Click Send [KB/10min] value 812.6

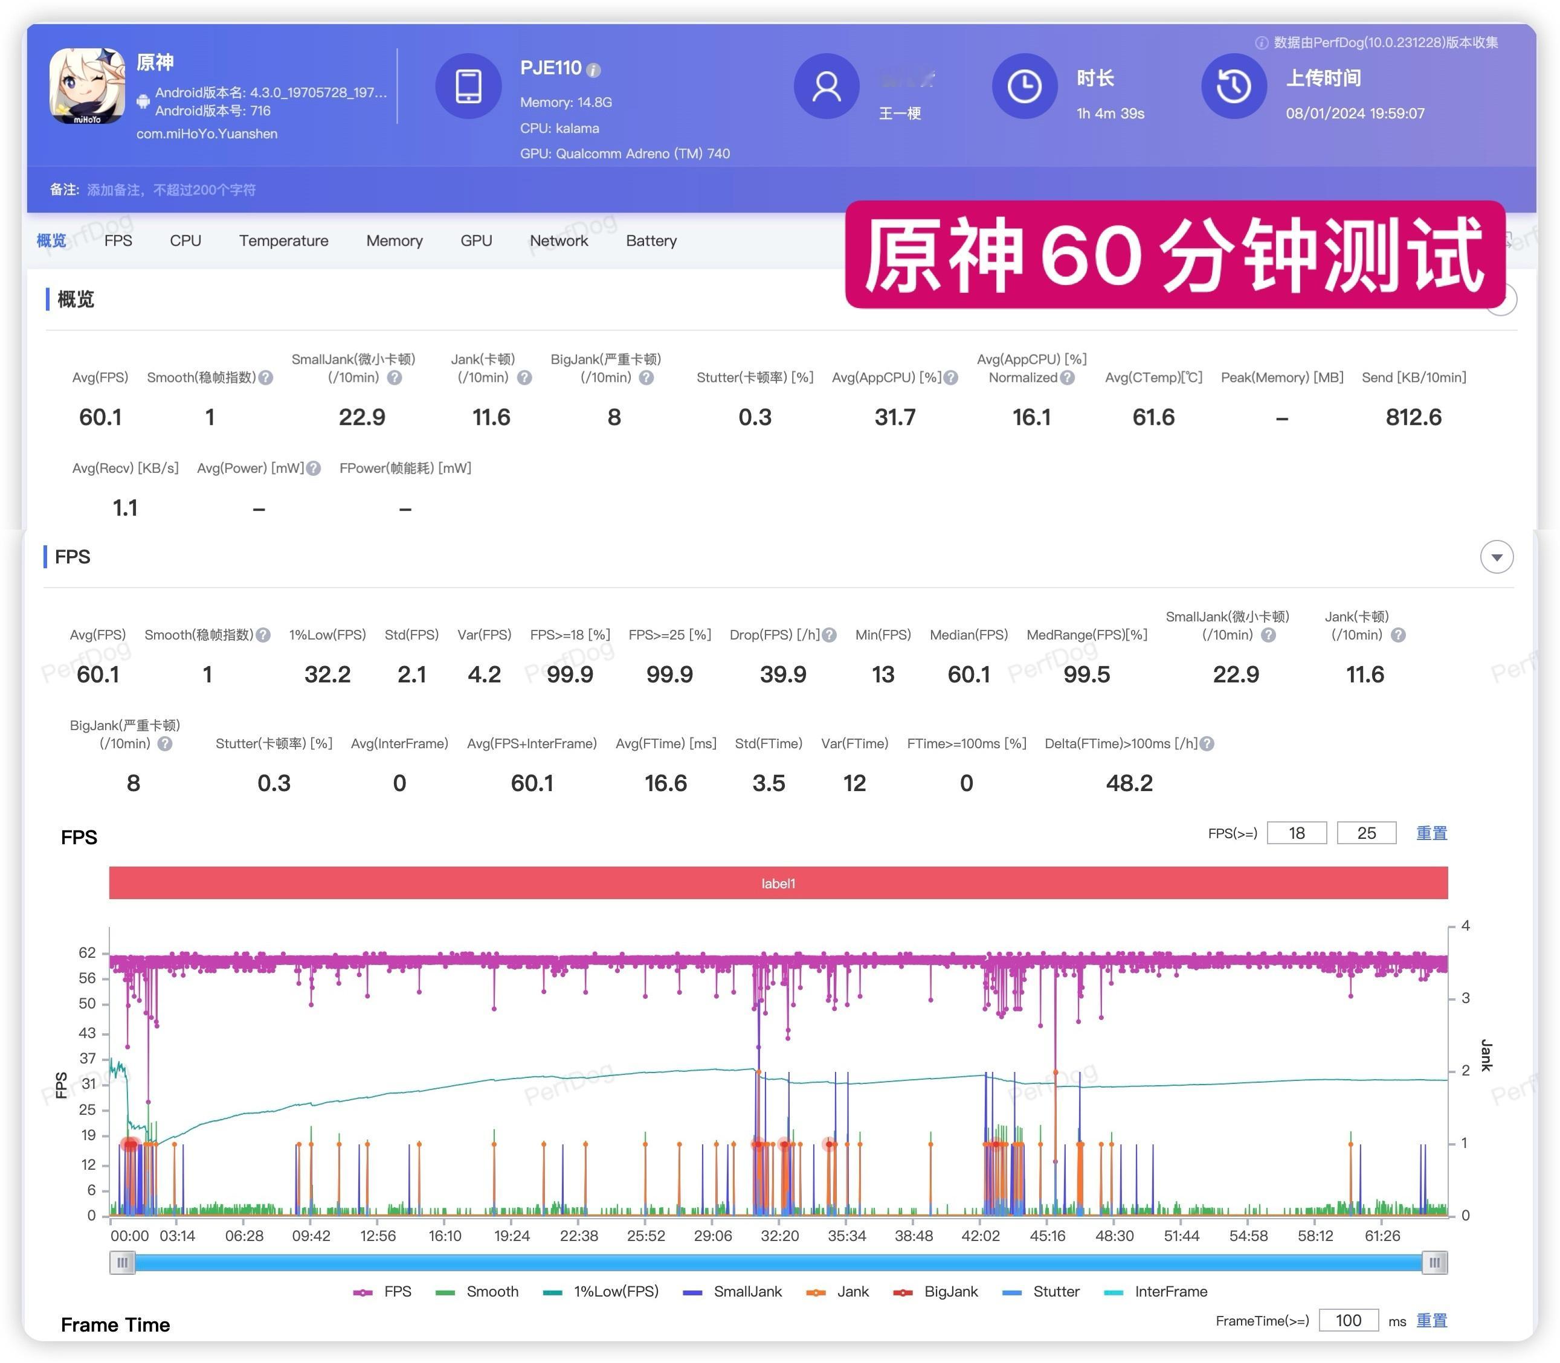click(1413, 417)
